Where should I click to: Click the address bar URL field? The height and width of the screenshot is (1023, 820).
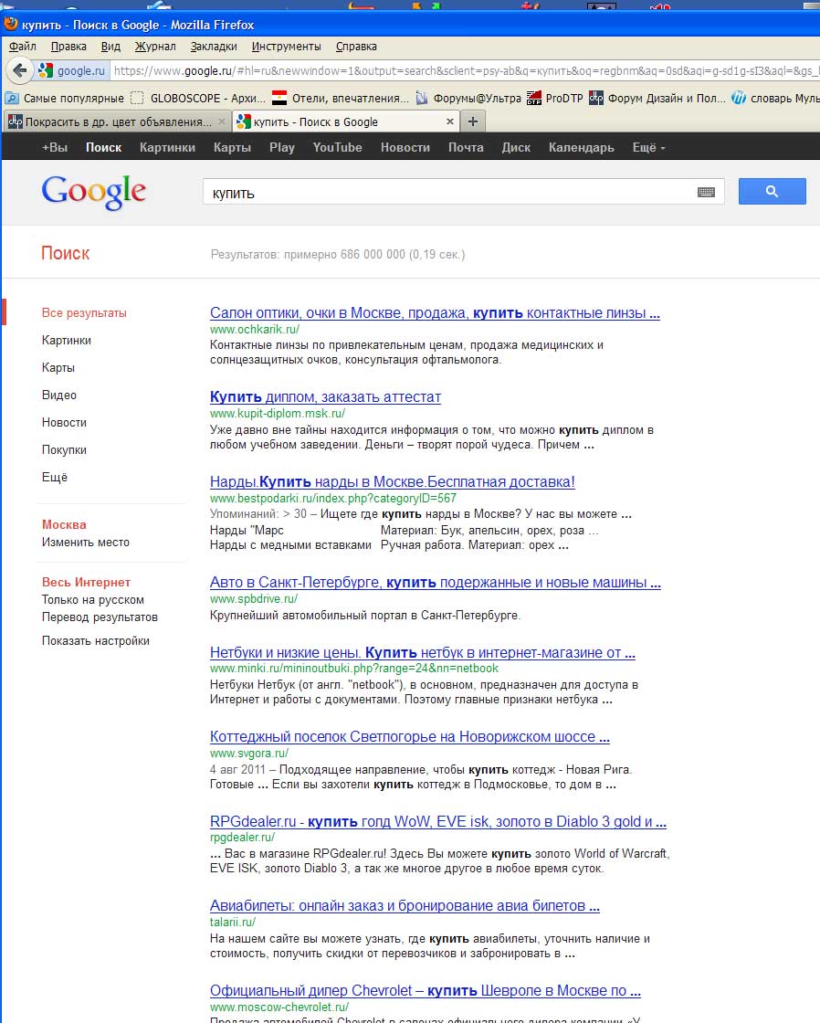pyautogui.click(x=464, y=70)
